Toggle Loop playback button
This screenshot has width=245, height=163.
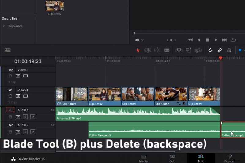click(233, 40)
